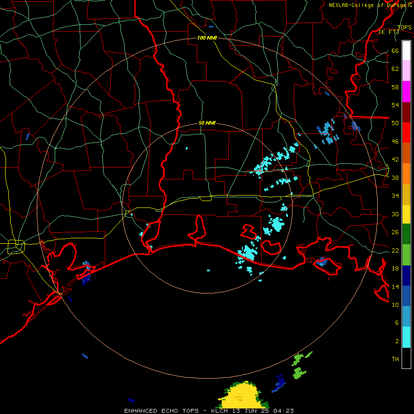Click the 26 value on the scale
The image size is (414, 414).
(x=395, y=232)
